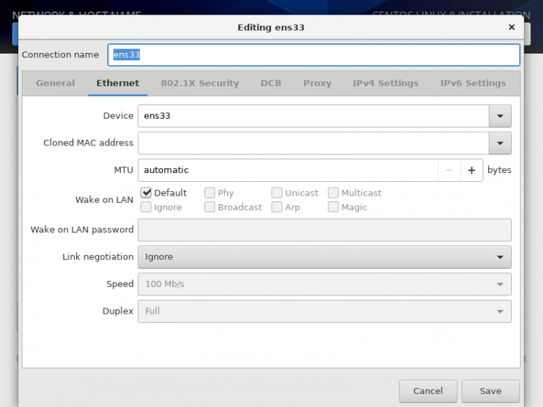Open the 802.1X Security tab

[200, 83]
